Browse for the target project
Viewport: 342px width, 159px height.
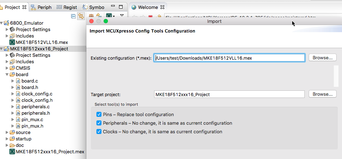pyautogui.click(x=322, y=94)
